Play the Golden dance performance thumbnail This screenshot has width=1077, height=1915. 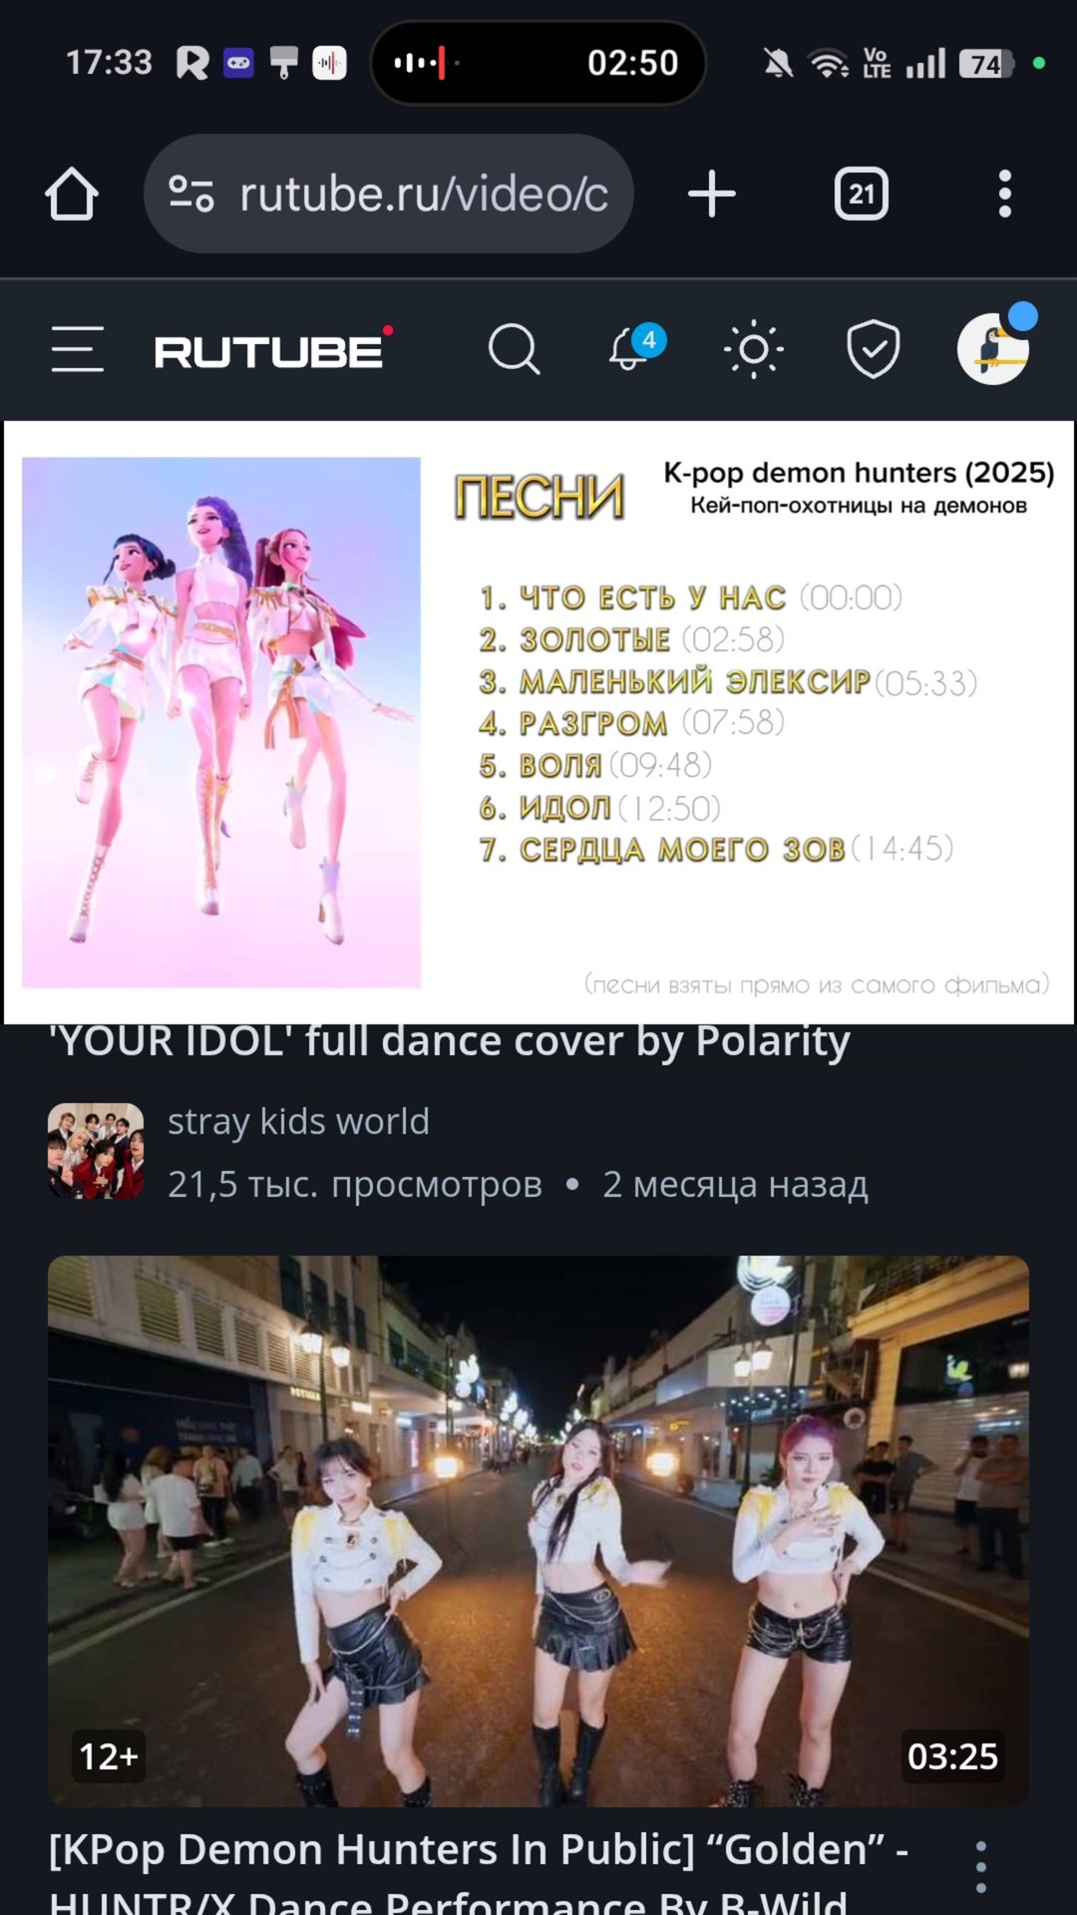(538, 1530)
